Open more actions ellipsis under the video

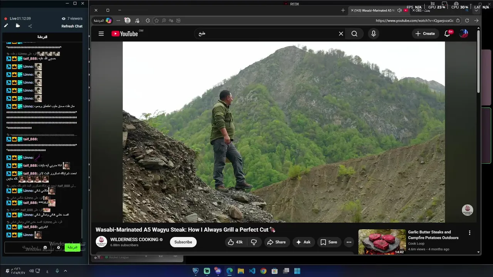click(x=349, y=242)
